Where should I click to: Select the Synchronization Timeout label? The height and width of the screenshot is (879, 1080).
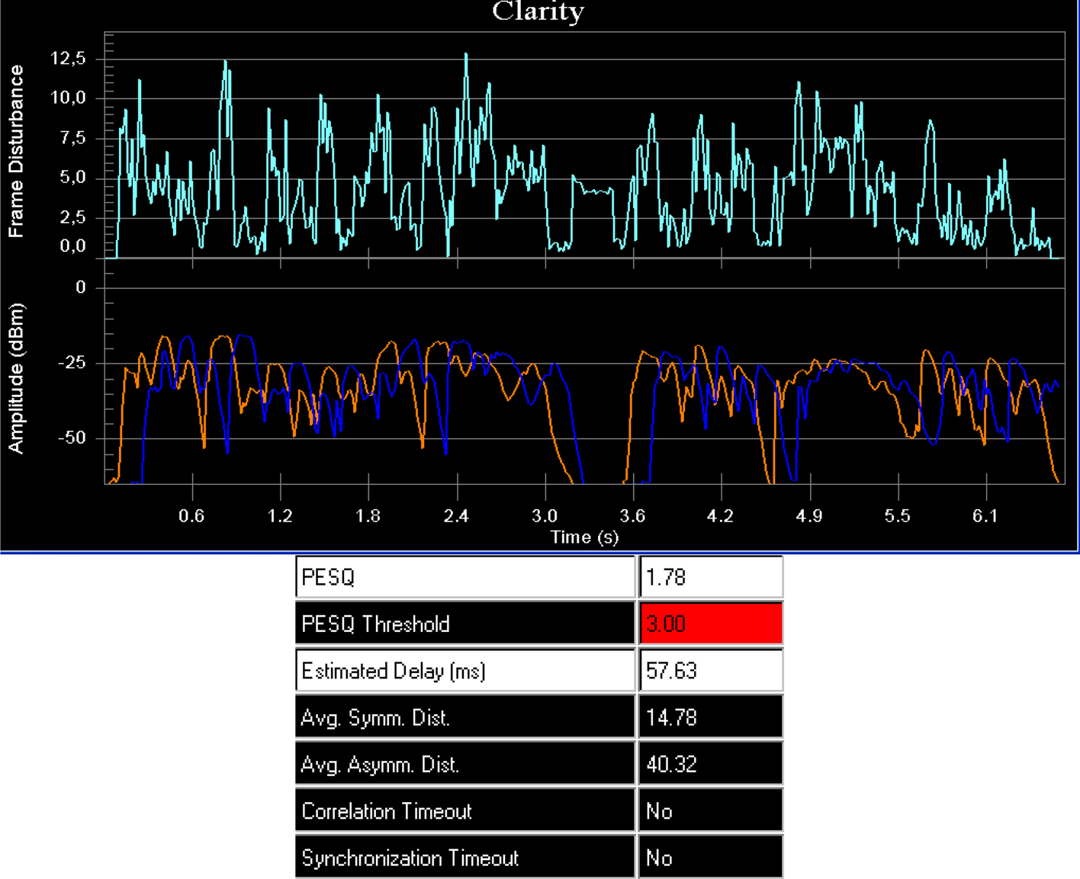tap(465, 858)
